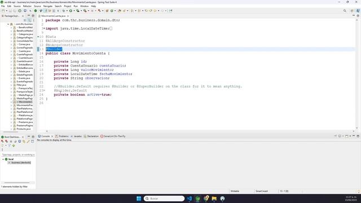Image resolution: width=361 pixels, height=203 pixels.
Task: Minimize the Package Explorer panel
Action: coord(29,16)
